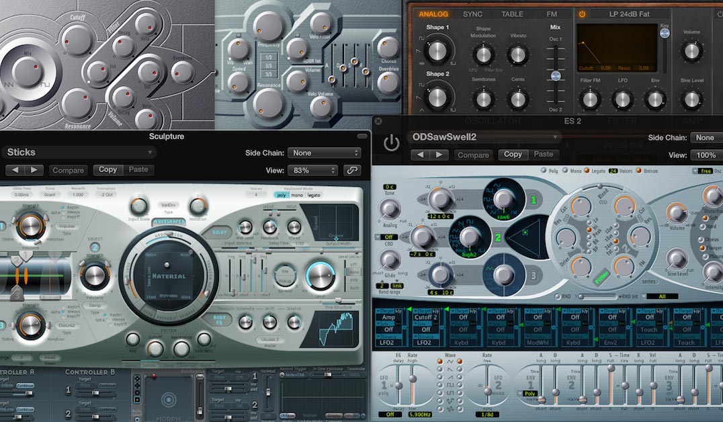This screenshot has width=723, height=422.
Task: Click Copy in the ES2 window
Action: point(513,155)
